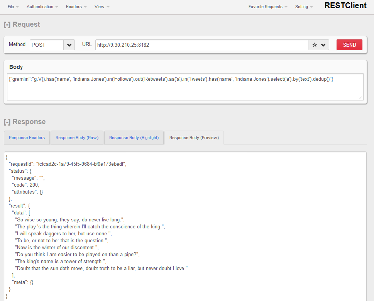This screenshot has width=374, height=301.
Task: Click "Now is the winter" line
Action: tap(57, 248)
